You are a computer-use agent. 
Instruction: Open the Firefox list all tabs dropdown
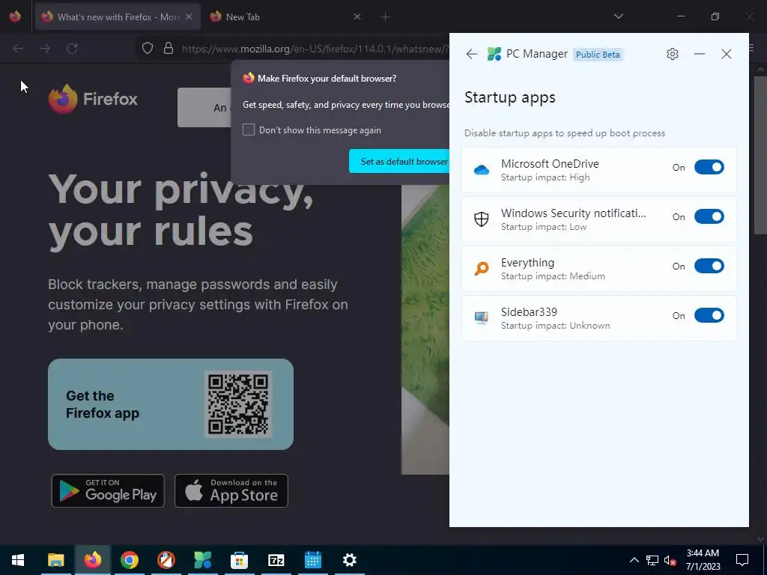618,16
